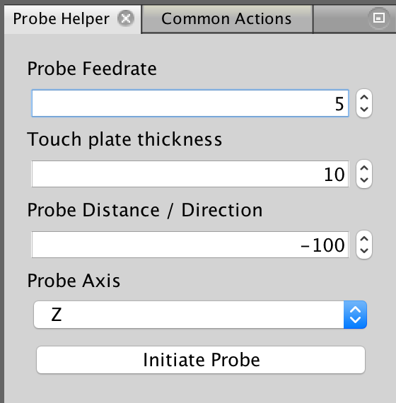Click the blue chevrons of Probe Axis selector
This screenshot has width=396, height=403.
(355, 315)
